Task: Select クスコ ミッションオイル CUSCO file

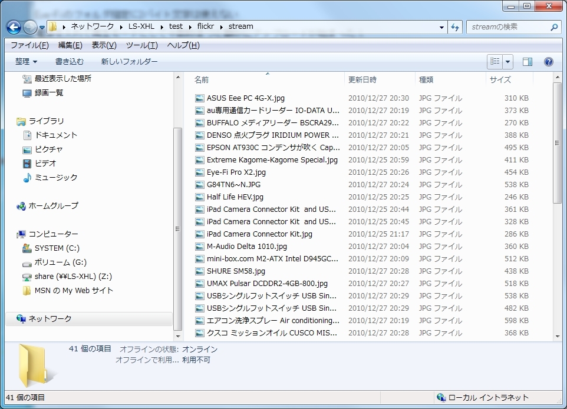Action: (x=272, y=333)
